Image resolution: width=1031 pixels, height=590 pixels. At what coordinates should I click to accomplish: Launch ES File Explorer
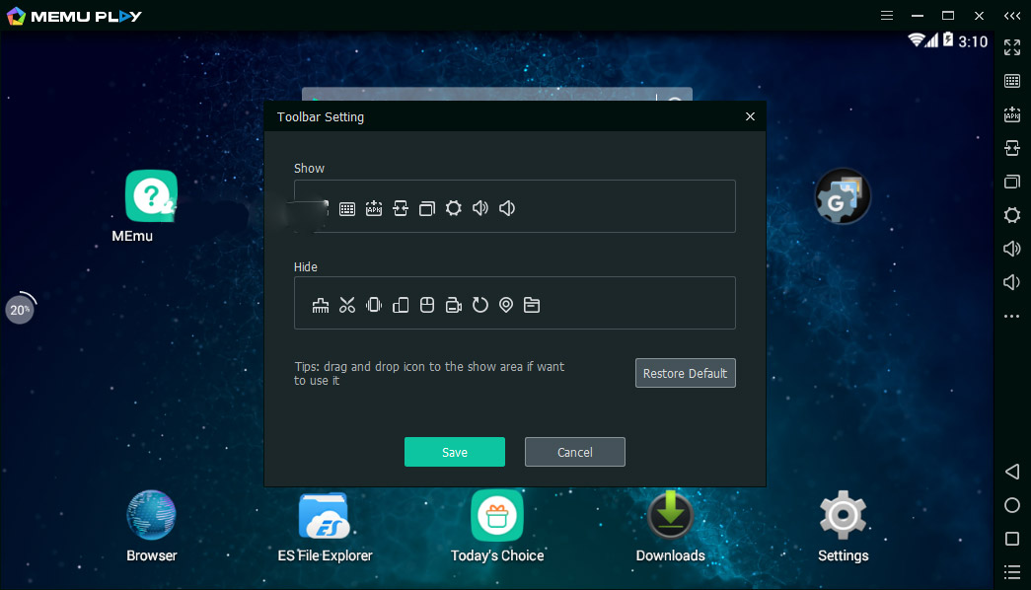click(x=325, y=516)
